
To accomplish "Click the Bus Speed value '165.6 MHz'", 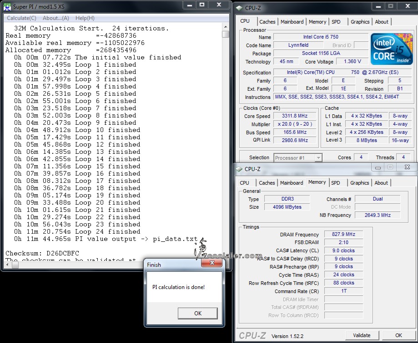I will point(295,132).
